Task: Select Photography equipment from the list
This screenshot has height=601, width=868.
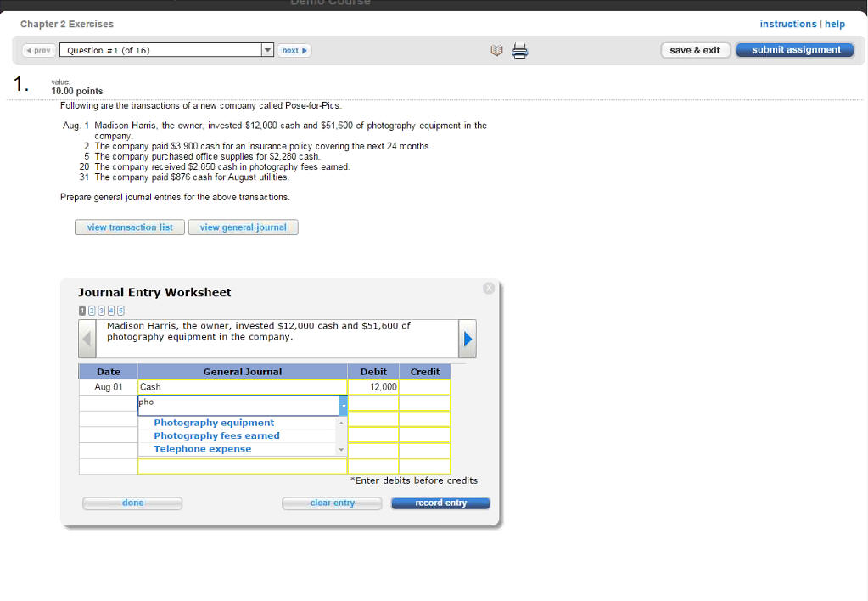Action: coord(214,423)
